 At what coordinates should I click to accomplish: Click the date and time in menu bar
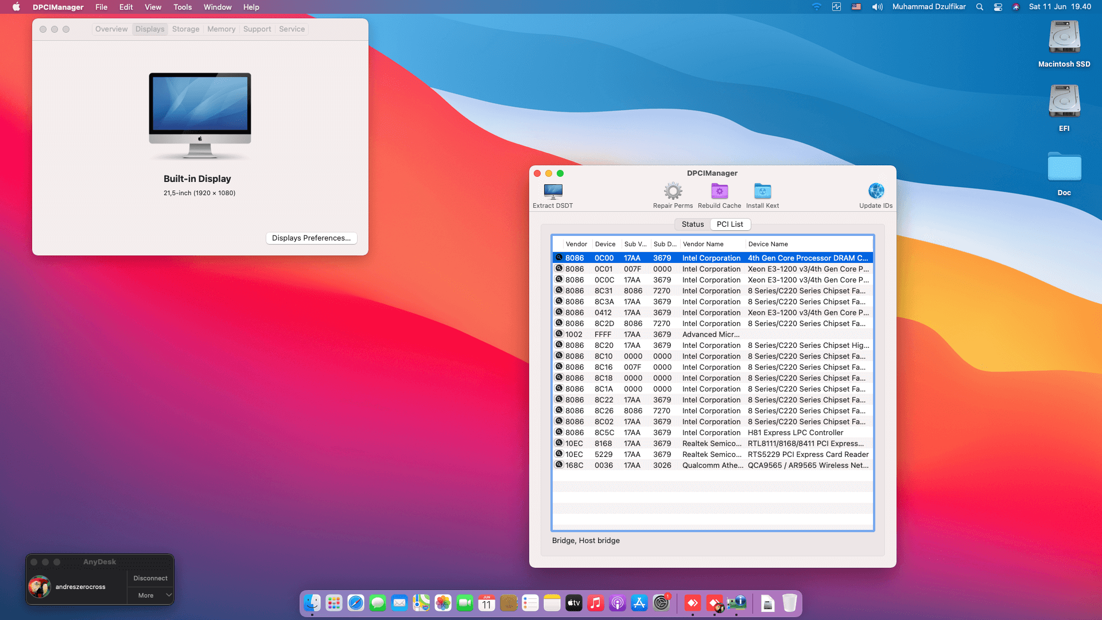coord(1060,7)
